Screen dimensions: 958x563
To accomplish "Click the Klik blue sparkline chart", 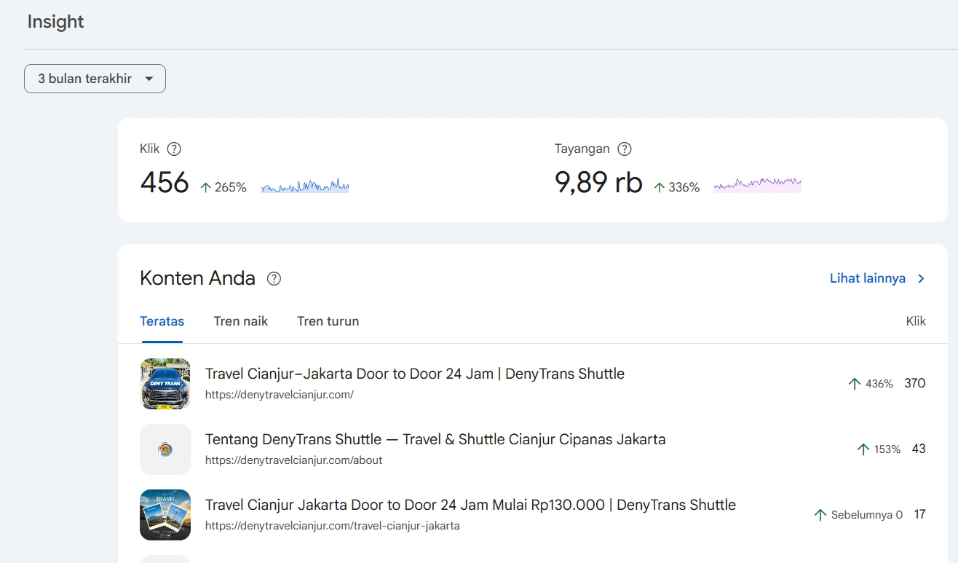I will point(305,186).
